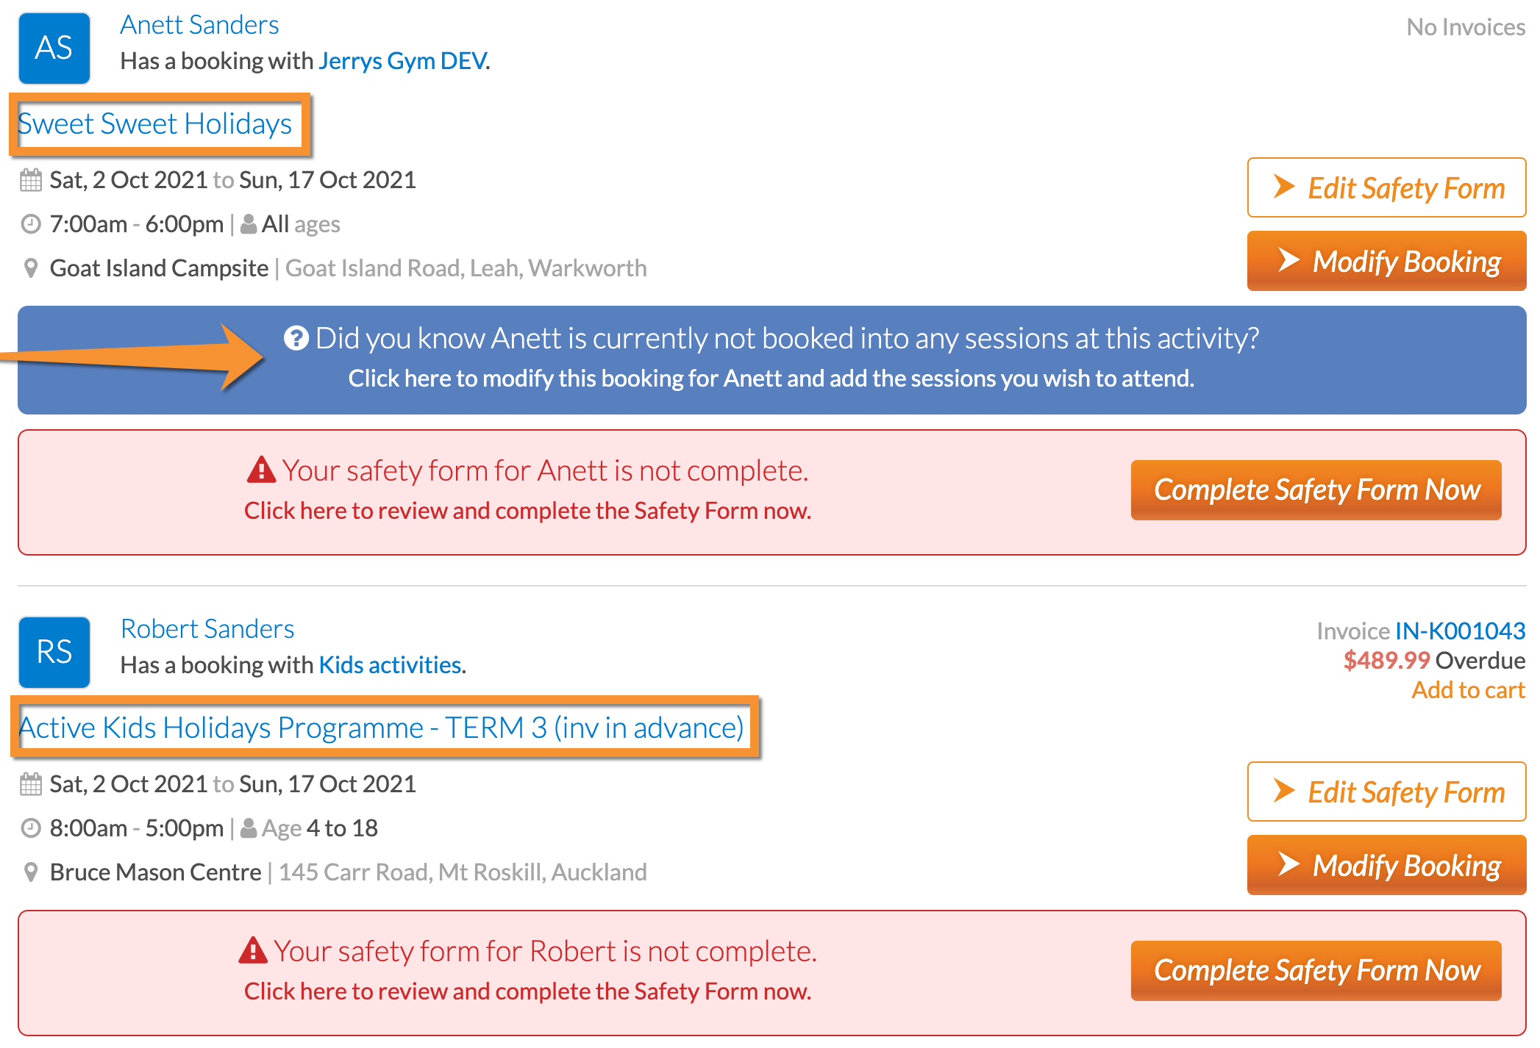The height and width of the screenshot is (1048, 1540).
Task: Open invoice IN-K001043
Action: click(1460, 631)
